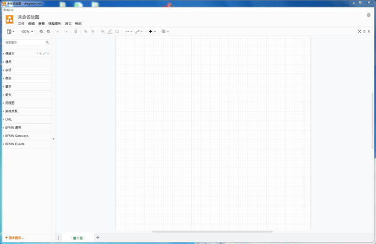
Task: Expand the 实体关系 entity relation section
Action: click(27, 111)
